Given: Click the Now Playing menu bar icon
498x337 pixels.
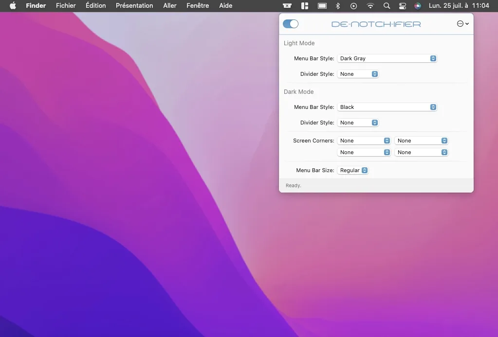Looking at the screenshot, I should click(353, 6).
